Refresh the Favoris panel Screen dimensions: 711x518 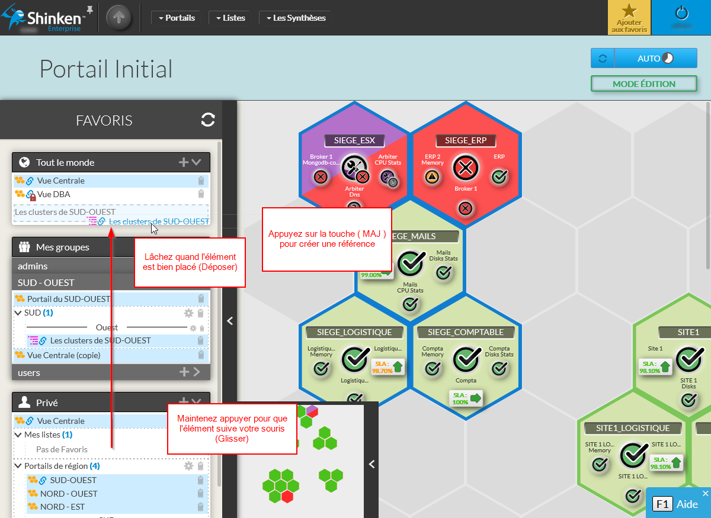point(207,120)
